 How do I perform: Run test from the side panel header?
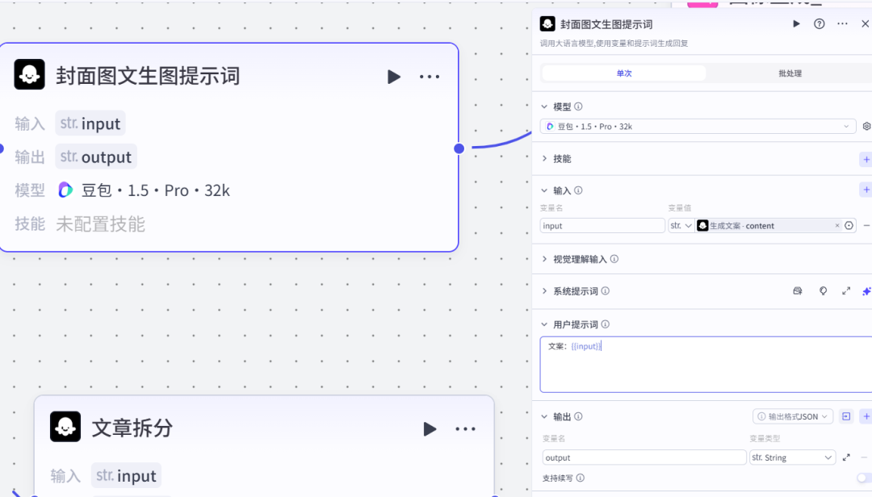(x=796, y=24)
